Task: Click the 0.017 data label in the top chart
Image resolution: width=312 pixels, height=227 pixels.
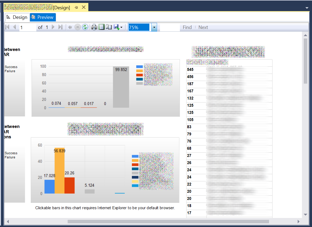Action: 89,104
